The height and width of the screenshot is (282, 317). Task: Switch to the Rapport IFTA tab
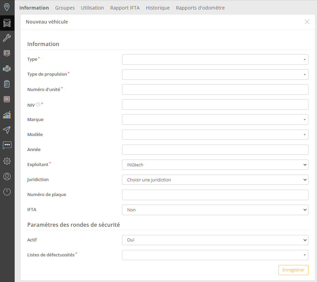125,8
